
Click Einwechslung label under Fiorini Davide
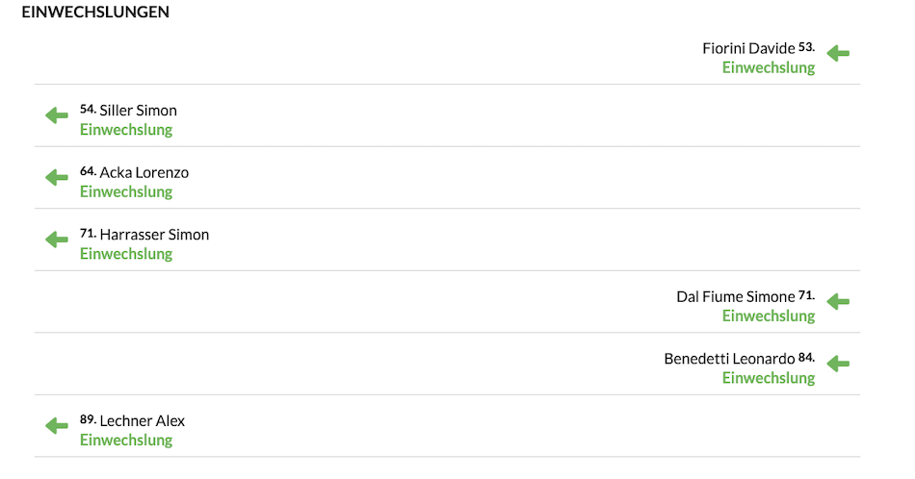pyautogui.click(x=769, y=67)
